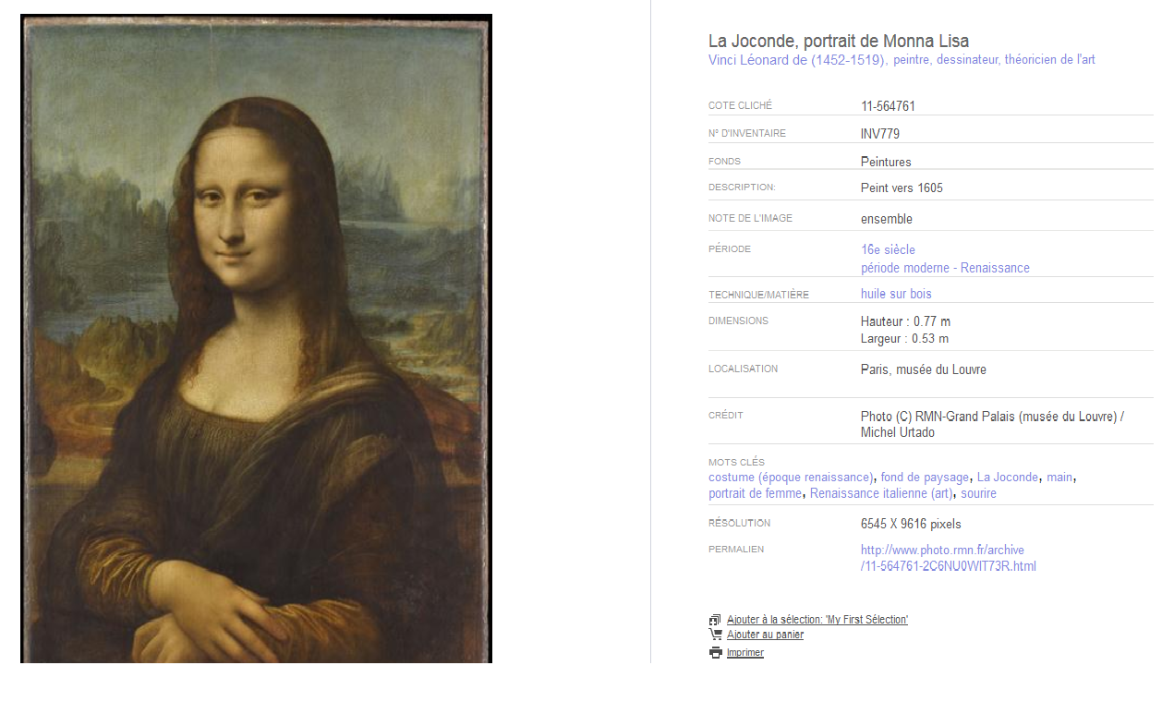Screen dimensions: 1174x726
Task: Click 'Ajouter au panier' link
Action: coord(765,635)
